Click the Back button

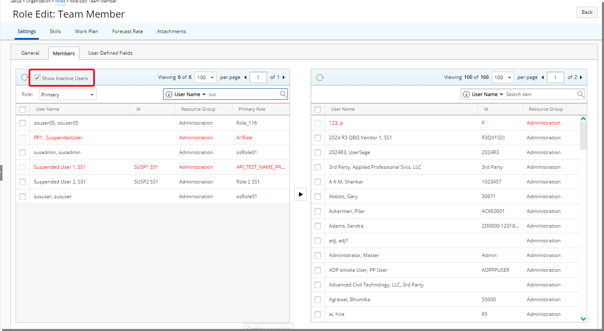[587, 12]
